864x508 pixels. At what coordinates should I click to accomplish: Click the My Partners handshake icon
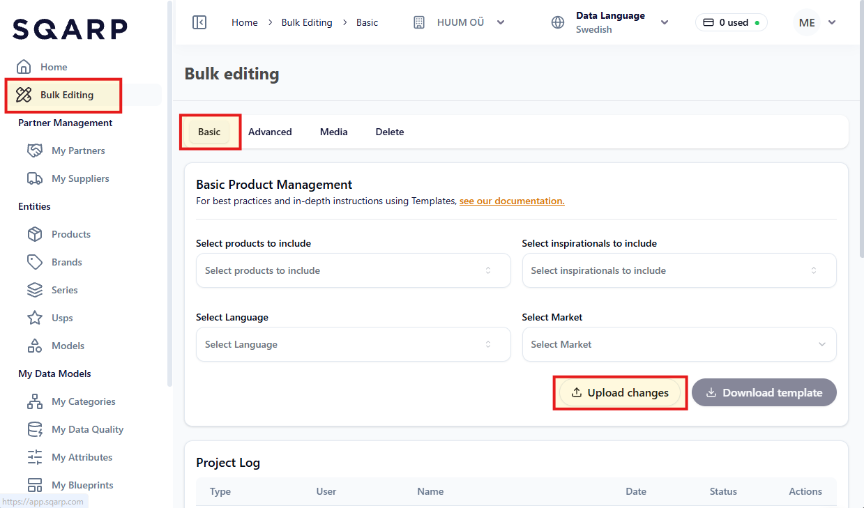coord(35,151)
